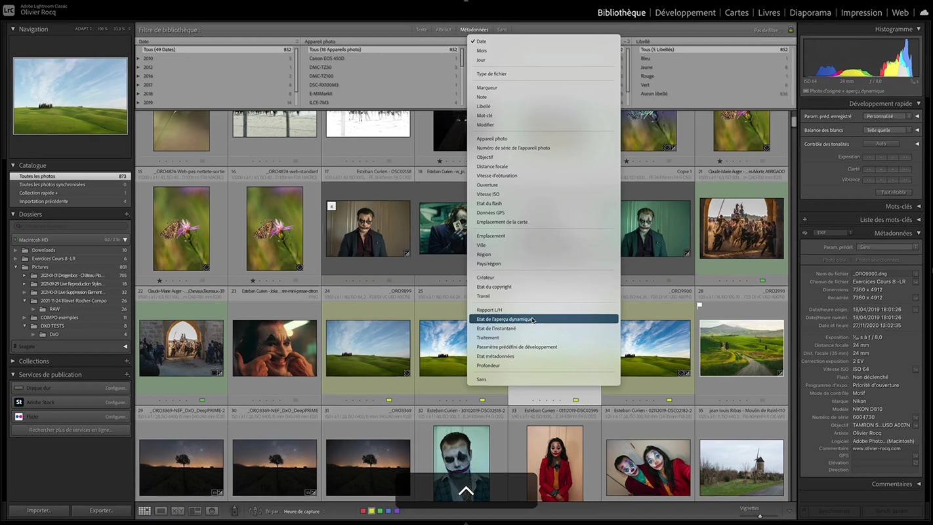Click the filter lock icon
Image resolution: width=933 pixels, height=525 pixels.
(791, 30)
